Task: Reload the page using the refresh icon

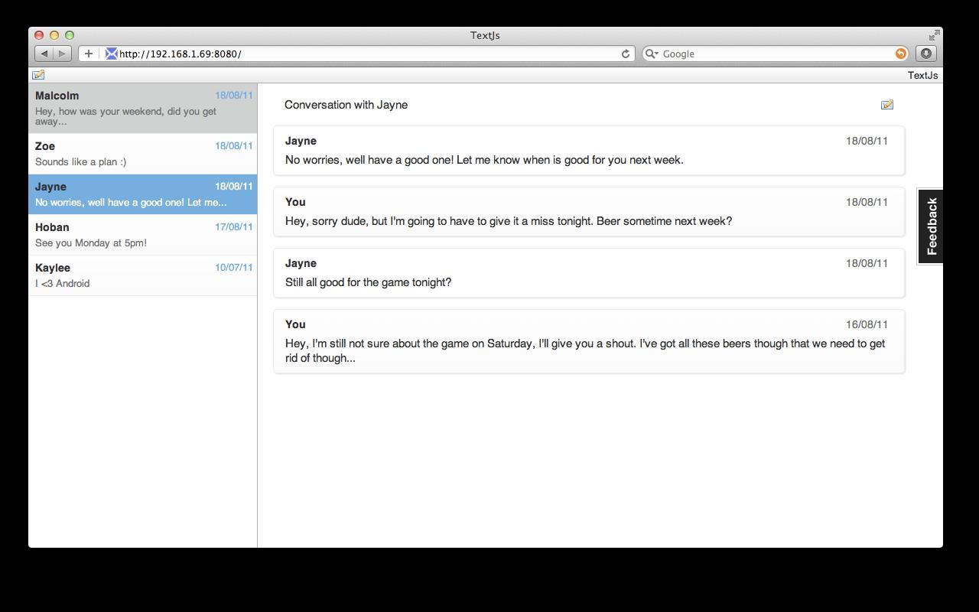Action: tap(625, 54)
